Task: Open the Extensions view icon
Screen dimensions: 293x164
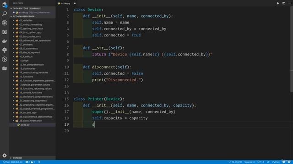Action: [5, 32]
